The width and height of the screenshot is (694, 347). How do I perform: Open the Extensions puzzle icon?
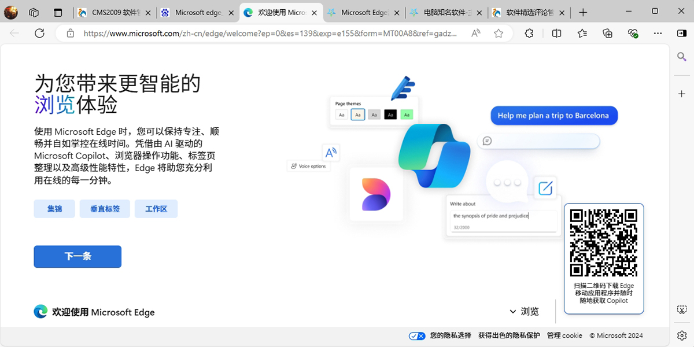529,34
